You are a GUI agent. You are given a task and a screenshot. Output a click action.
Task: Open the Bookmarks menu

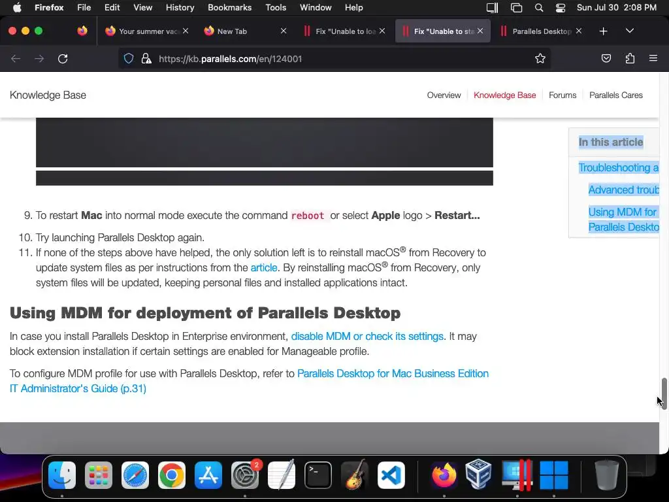click(229, 7)
